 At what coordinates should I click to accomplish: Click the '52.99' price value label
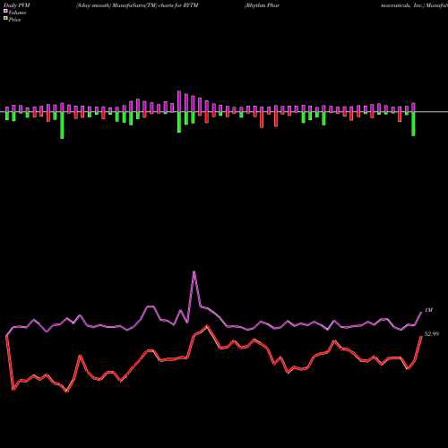[x=432, y=334]
